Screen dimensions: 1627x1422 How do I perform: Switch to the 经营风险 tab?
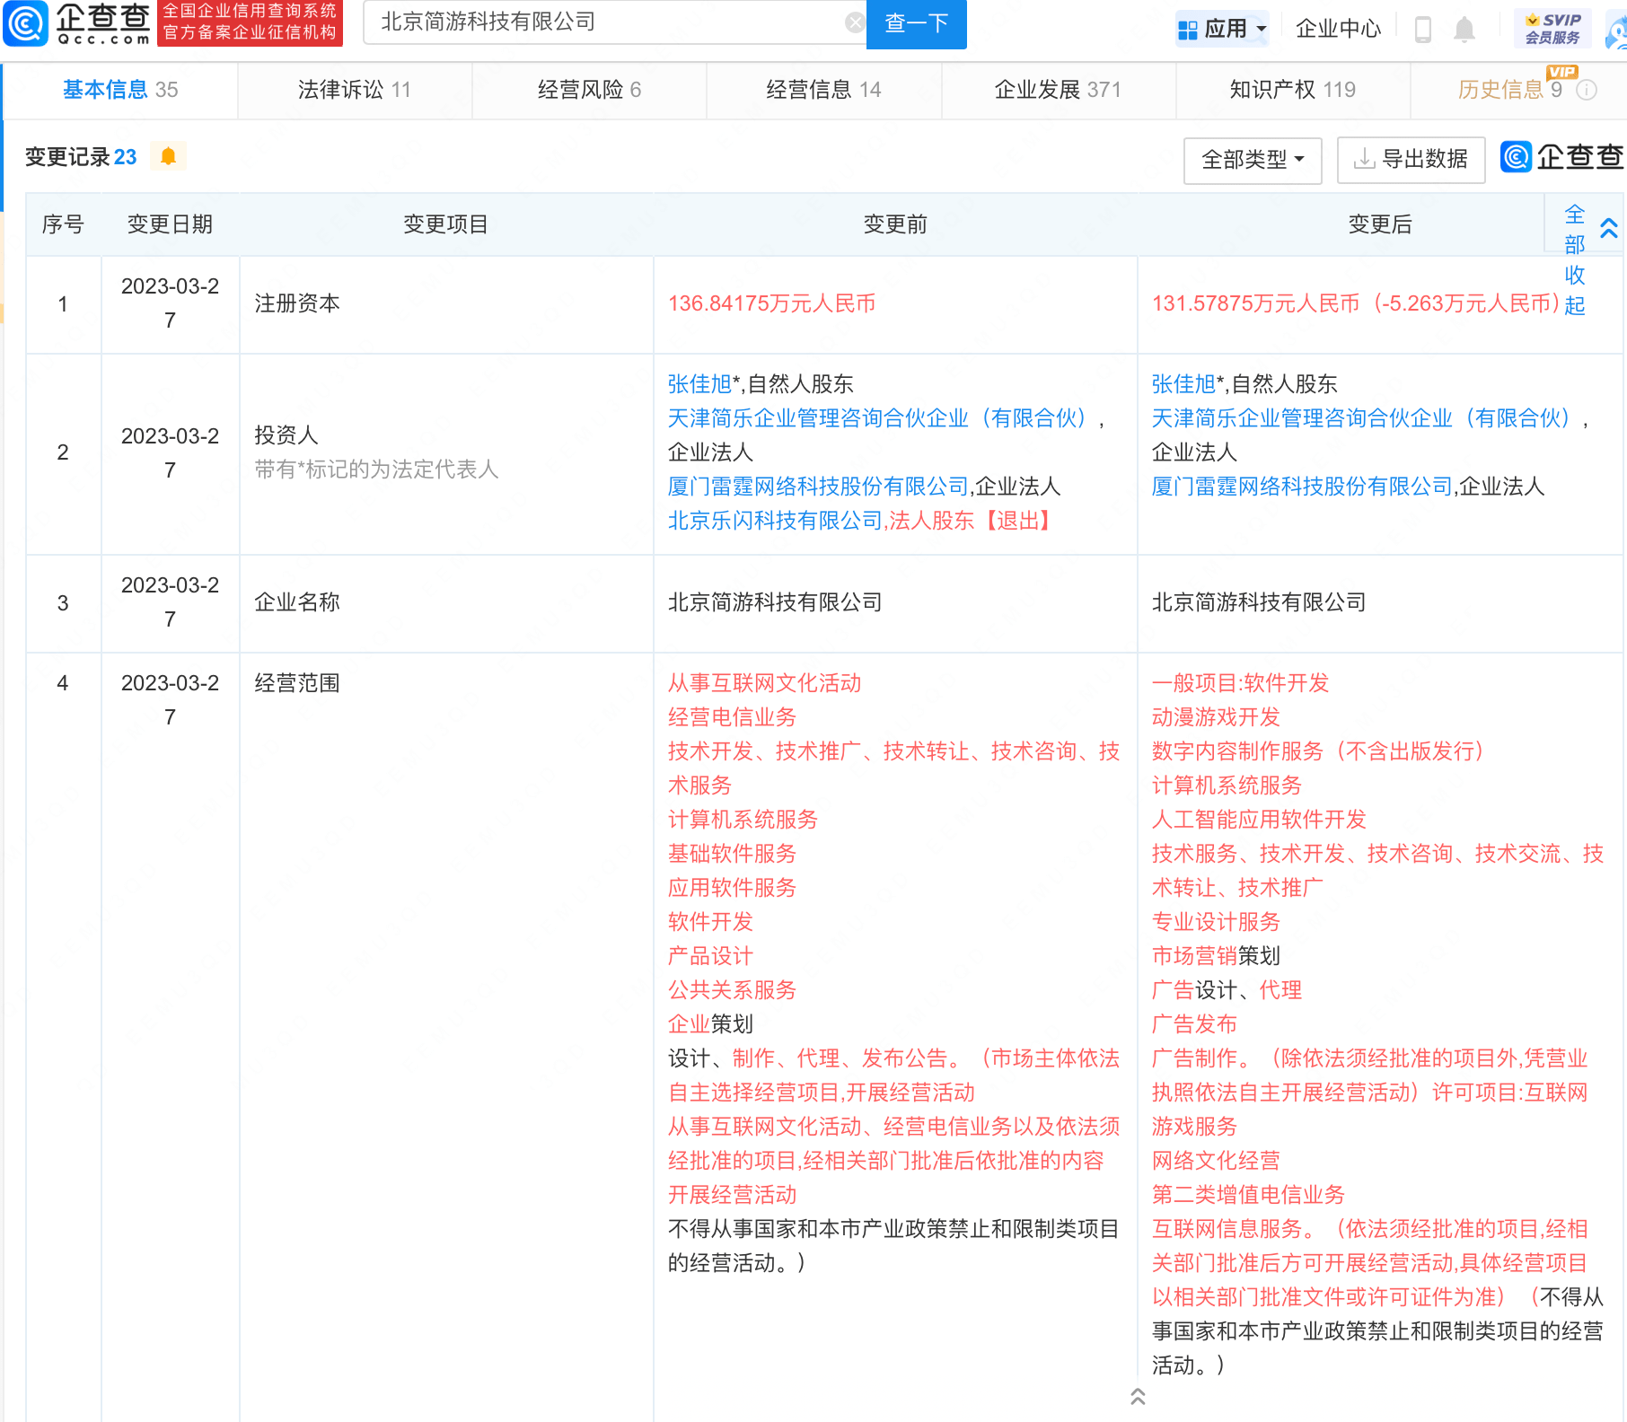pos(589,90)
